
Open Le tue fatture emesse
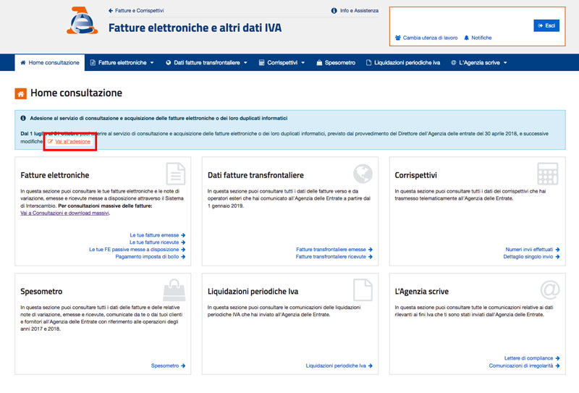[x=157, y=235]
